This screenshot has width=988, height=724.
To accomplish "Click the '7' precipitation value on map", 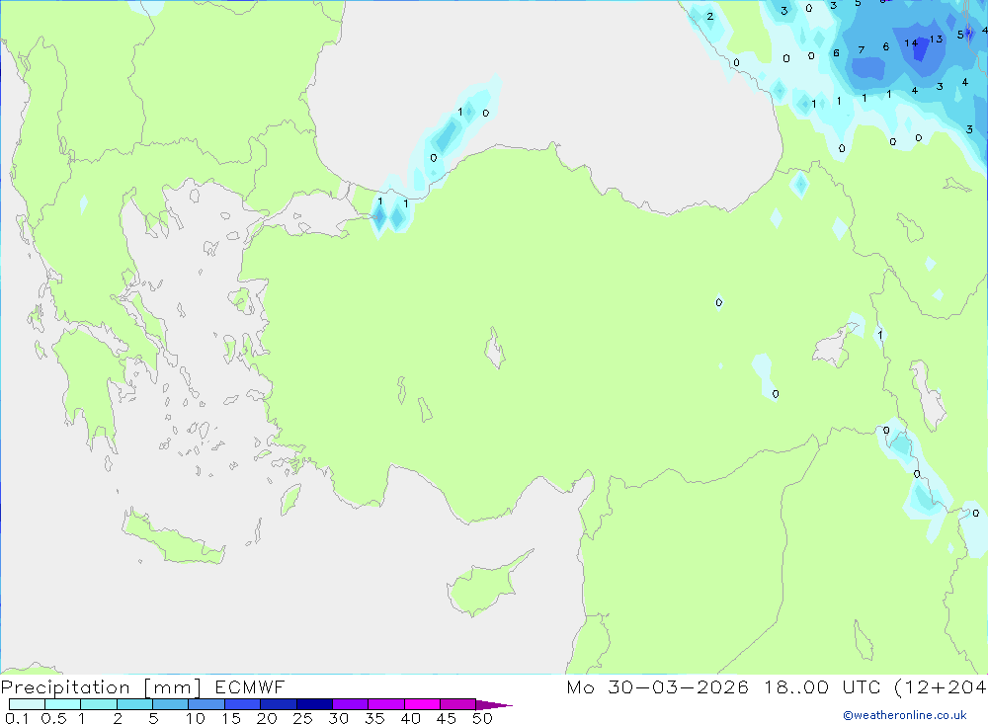I will (862, 49).
